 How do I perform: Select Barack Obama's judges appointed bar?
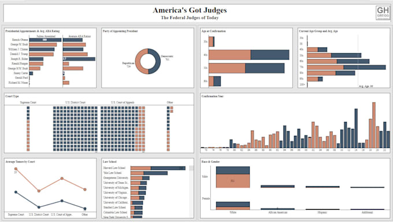pos(45,40)
